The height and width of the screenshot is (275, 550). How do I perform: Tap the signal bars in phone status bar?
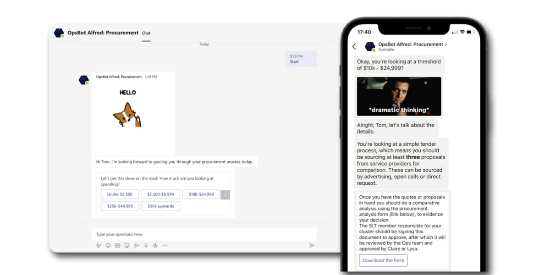tap(455, 32)
